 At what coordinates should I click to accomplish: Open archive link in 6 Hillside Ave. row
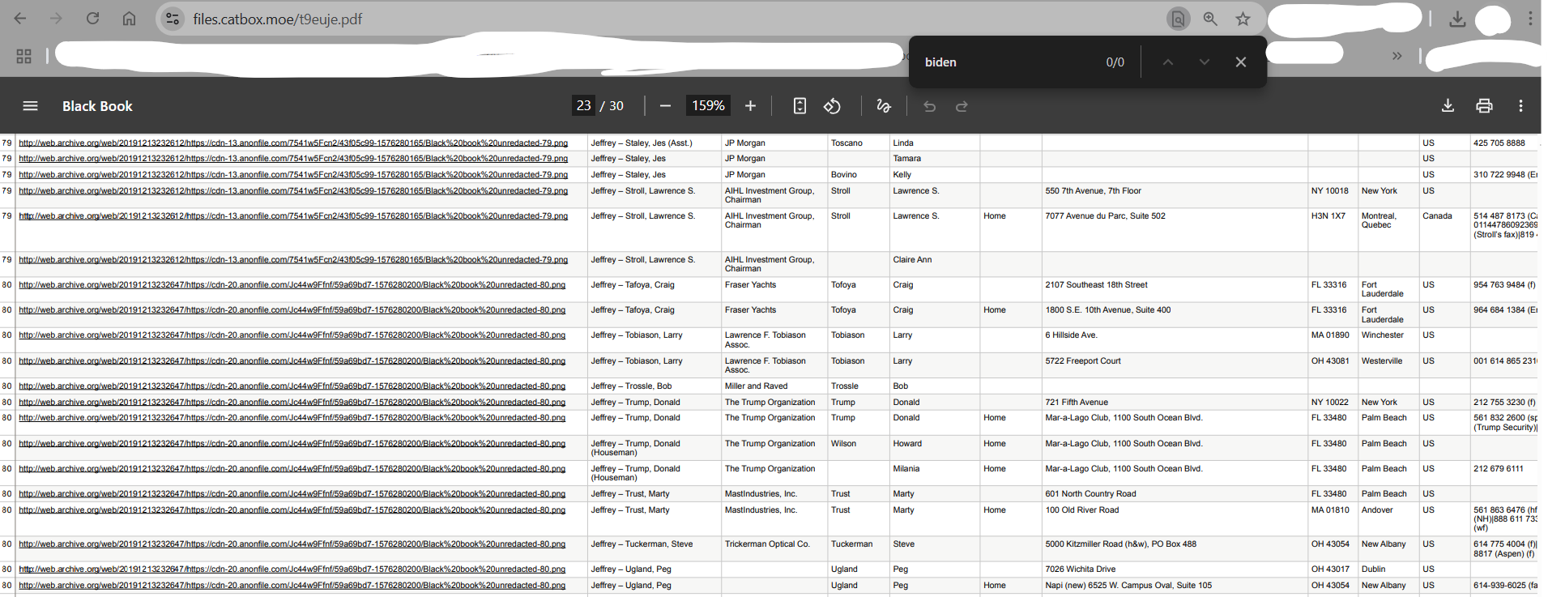click(292, 335)
